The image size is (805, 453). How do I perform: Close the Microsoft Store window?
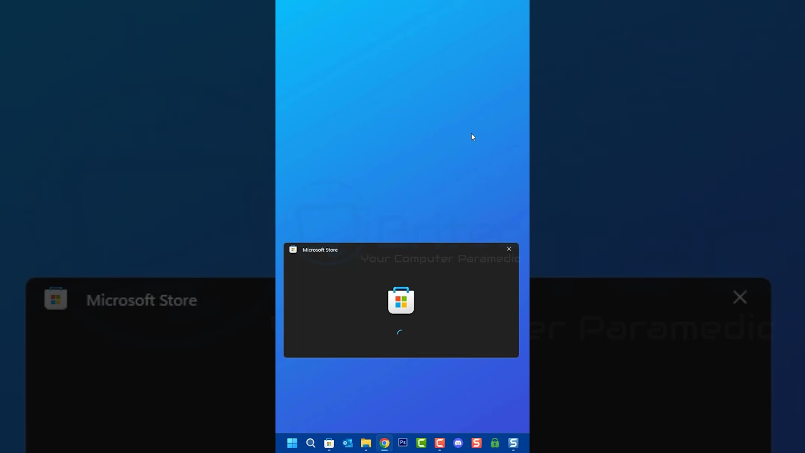click(x=509, y=249)
